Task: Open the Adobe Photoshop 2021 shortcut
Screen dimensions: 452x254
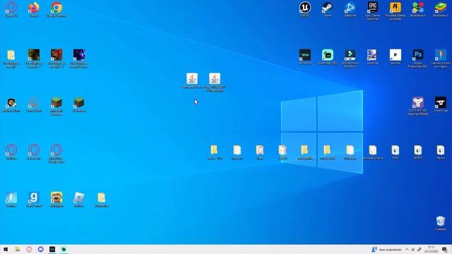Action: click(417, 55)
